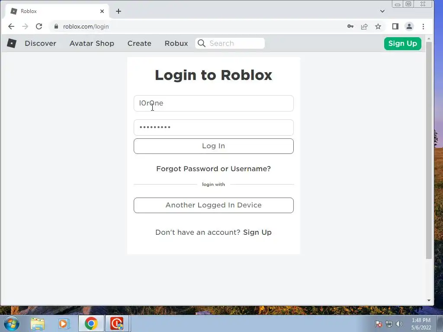The image size is (443, 332).
Task: Restore down the Chrome window
Action: point(408,4)
